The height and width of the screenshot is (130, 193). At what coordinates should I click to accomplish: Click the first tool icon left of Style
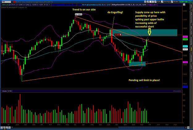point(145,2)
